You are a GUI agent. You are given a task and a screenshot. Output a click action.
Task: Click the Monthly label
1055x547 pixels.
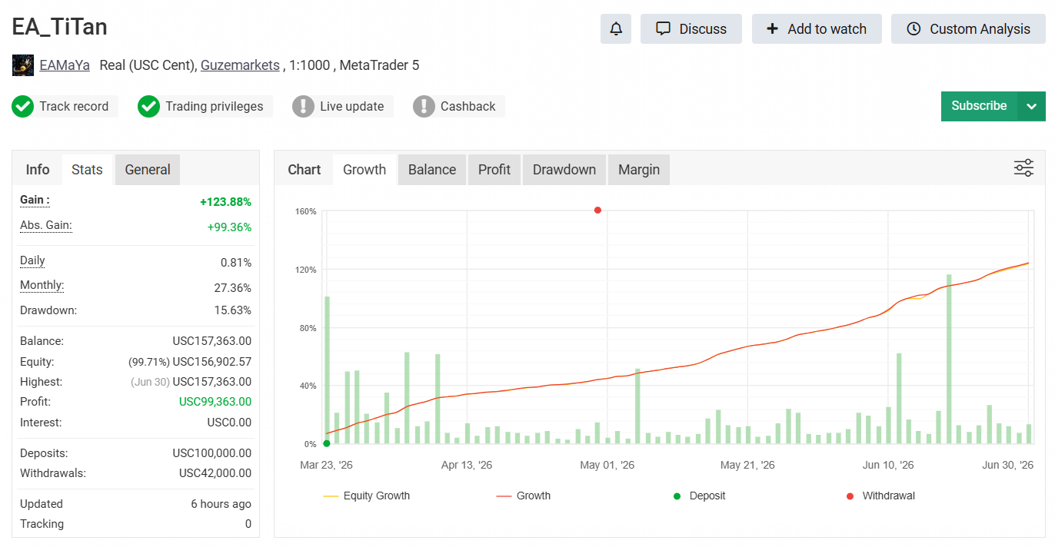click(42, 285)
